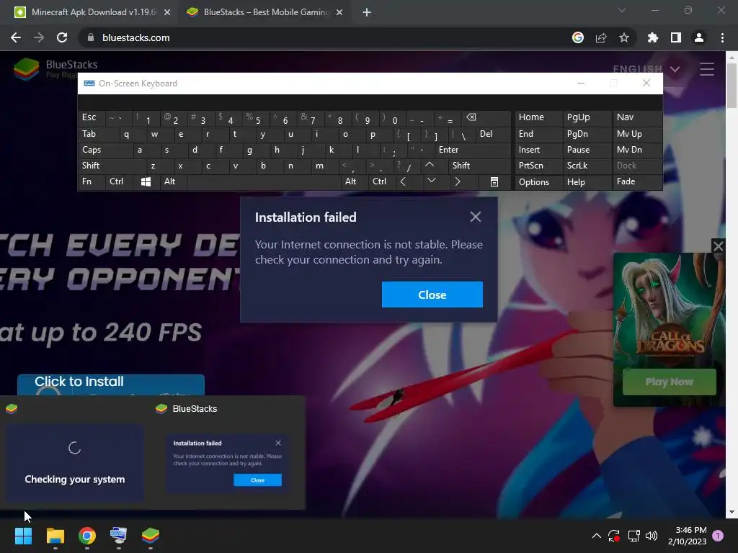Toggle the Caps key

point(105,150)
